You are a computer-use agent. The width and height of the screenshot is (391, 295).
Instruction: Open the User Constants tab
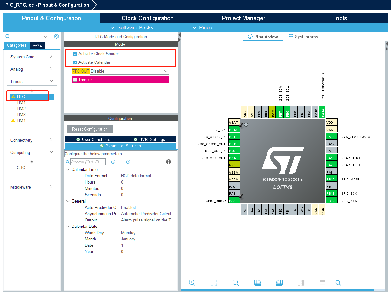[x=93, y=139]
